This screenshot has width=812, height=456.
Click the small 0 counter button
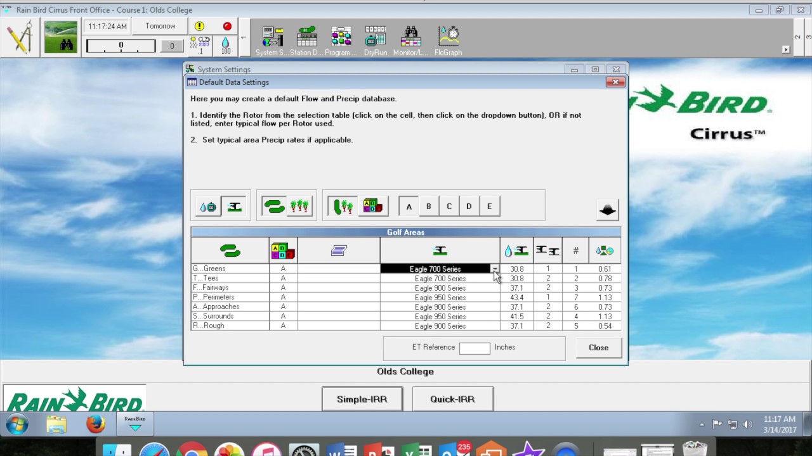tap(171, 46)
